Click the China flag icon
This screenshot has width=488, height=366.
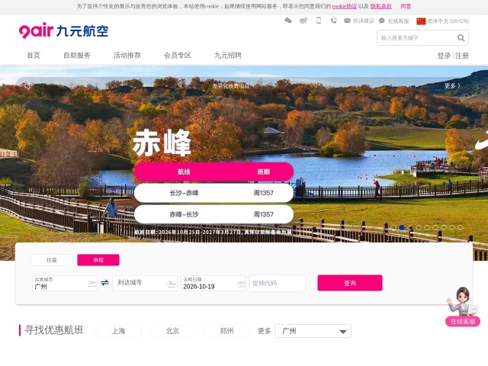click(421, 21)
